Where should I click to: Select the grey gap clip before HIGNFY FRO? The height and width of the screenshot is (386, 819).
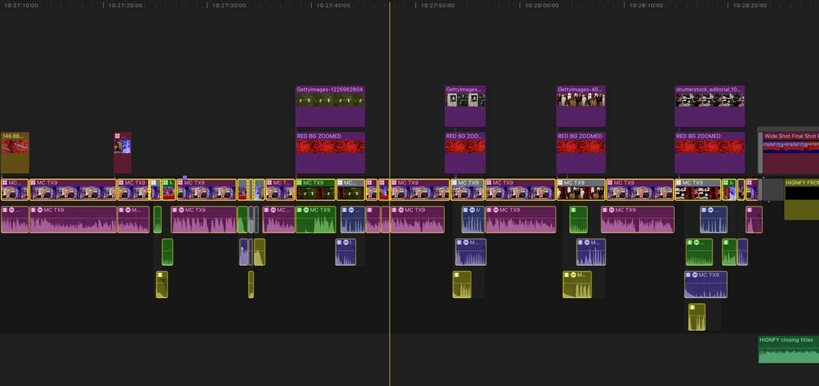[x=773, y=190]
